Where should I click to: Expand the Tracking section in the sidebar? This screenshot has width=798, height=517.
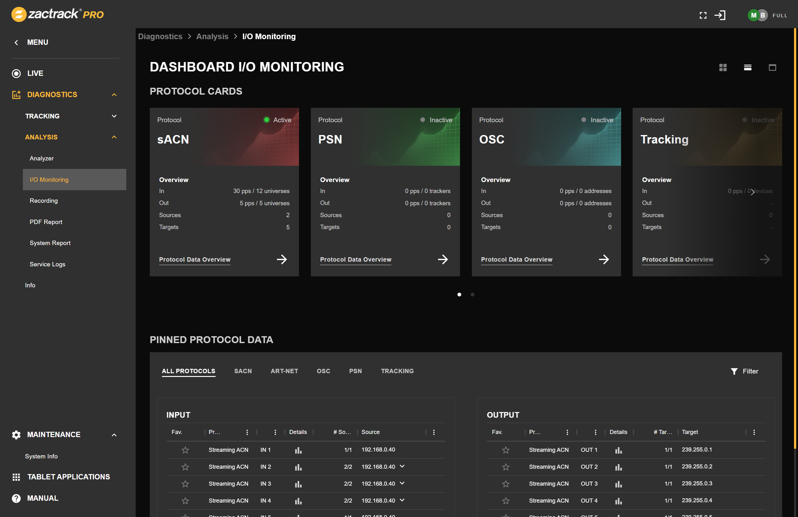pos(114,116)
